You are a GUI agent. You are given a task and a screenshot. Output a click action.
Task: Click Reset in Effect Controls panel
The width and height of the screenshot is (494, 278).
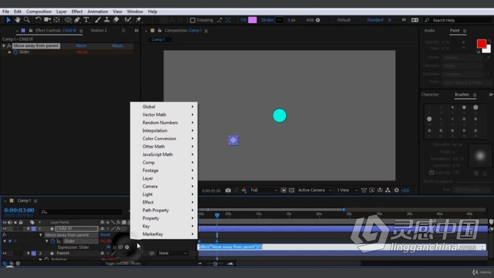[x=81, y=46]
